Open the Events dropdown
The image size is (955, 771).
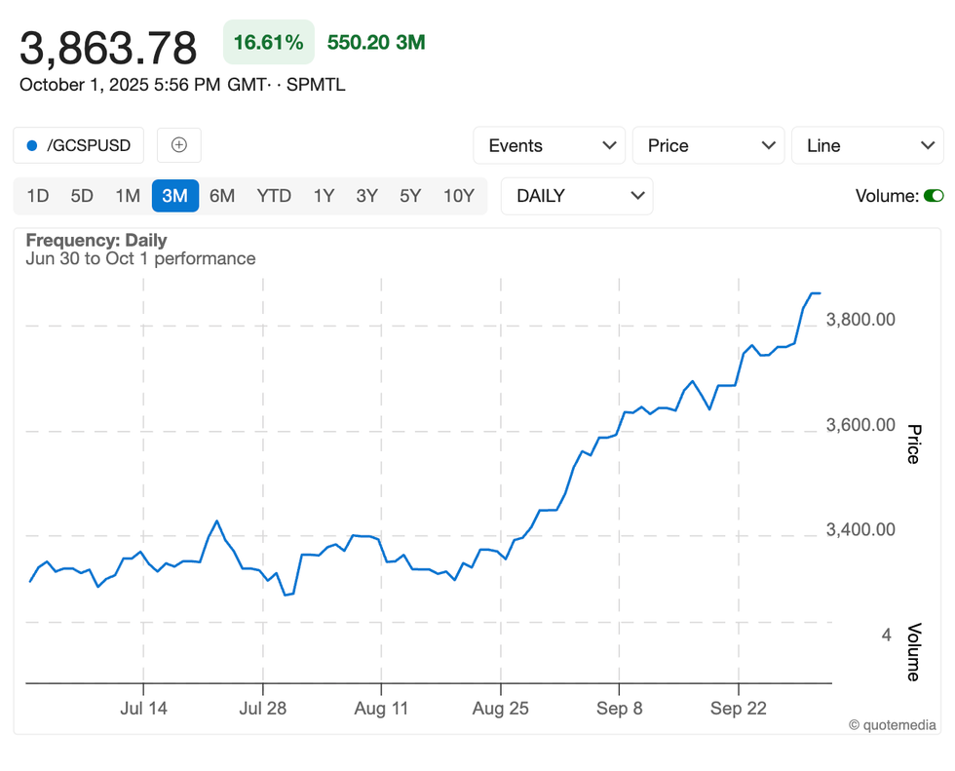tap(549, 146)
